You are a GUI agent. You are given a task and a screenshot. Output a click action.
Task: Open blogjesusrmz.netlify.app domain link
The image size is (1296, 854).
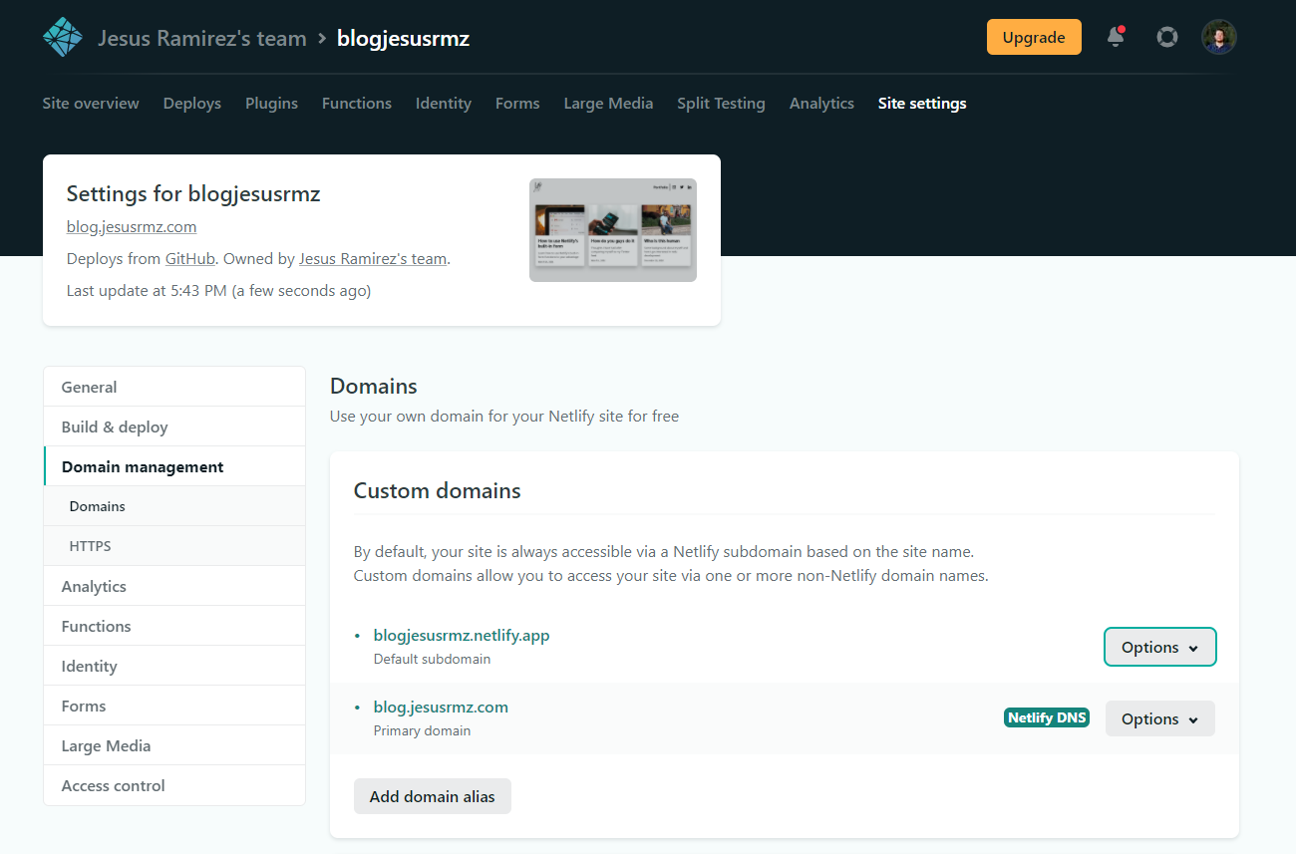462,635
